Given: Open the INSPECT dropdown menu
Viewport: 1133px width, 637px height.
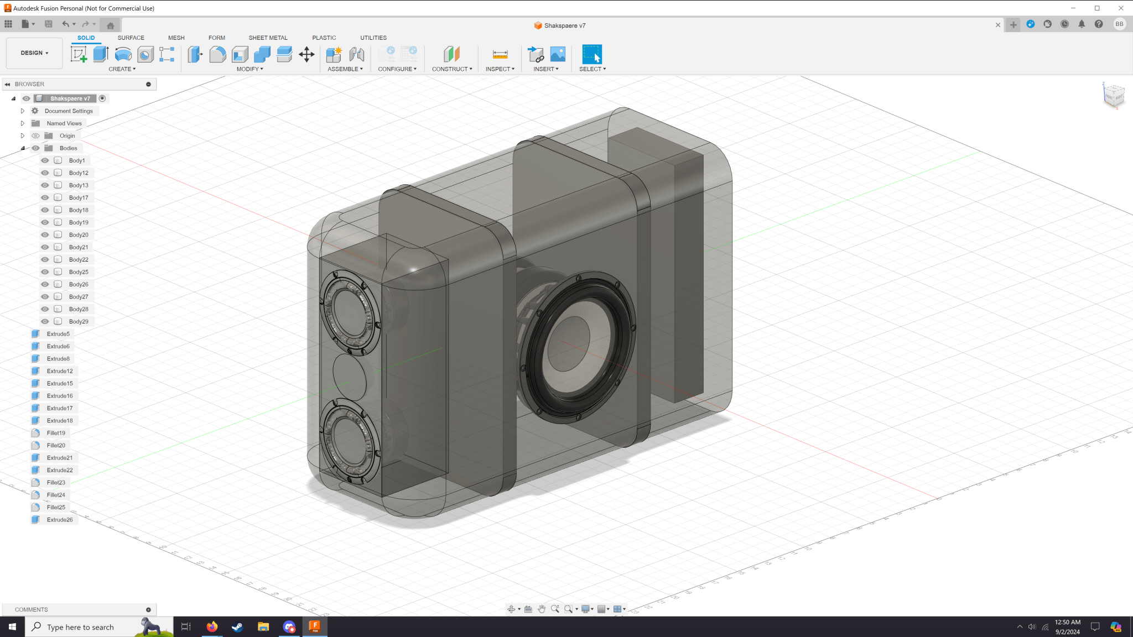Looking at the screenshot, I should pos(500,69).
